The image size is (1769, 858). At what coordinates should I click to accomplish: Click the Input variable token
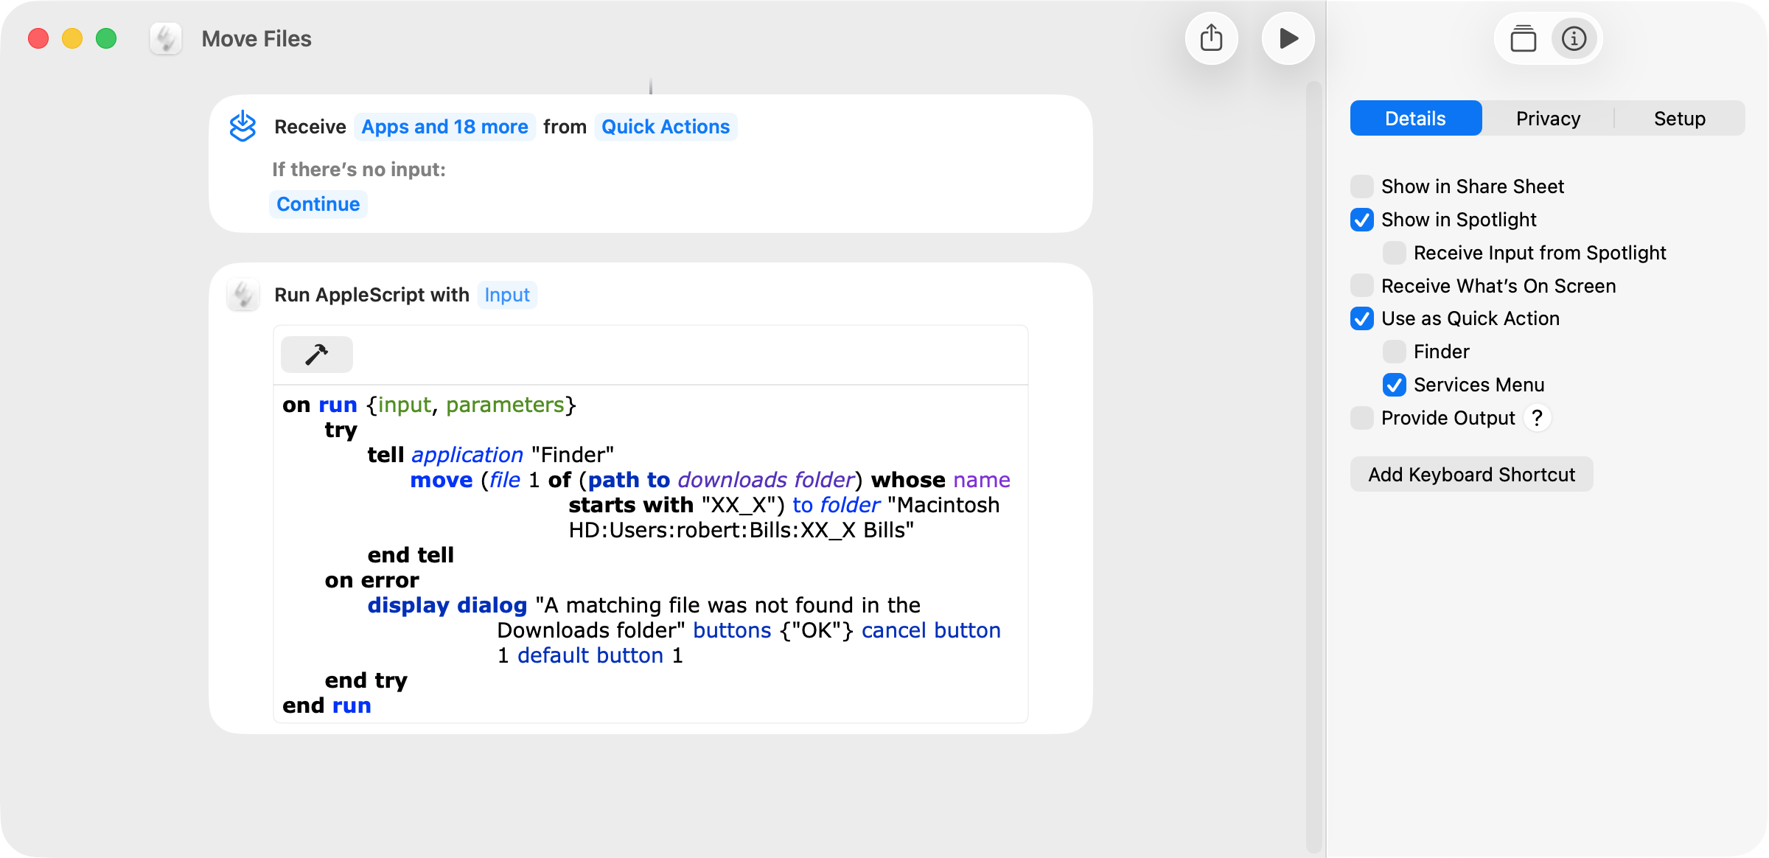pyautogui.click(x=507, y=295)
